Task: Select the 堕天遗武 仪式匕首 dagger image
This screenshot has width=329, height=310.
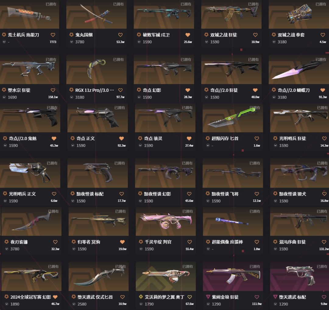Action: [x=99, y=276]
